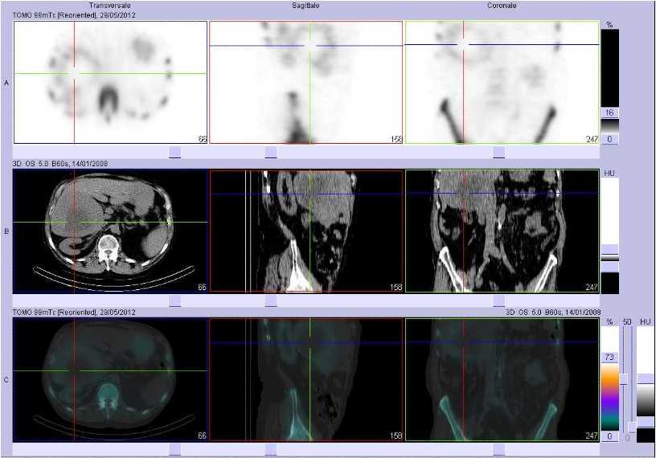Click the grayscale HU gradient in row C
Screen dimensions: 656x458
click(646, 400)
